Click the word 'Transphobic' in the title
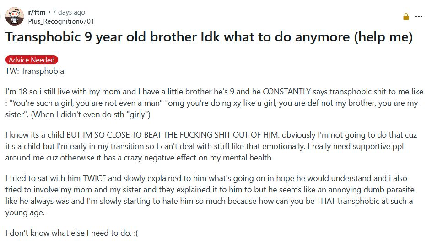432x243 pixels. tap(43, 37)
